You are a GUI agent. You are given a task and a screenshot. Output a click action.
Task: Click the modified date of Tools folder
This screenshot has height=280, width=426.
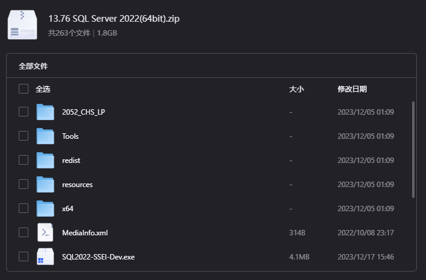coord(366,136)
